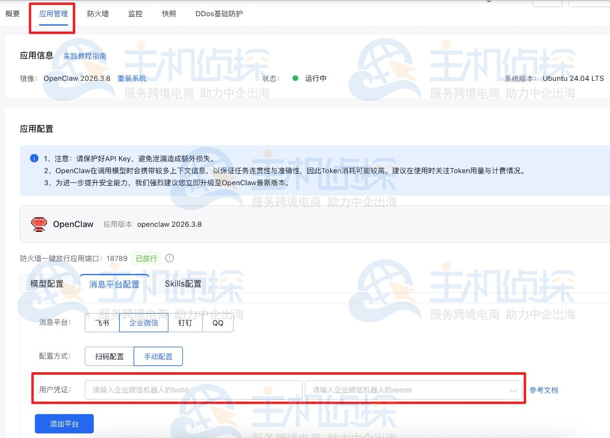Switch to the 模型配置 tab

pyautogui.click(x=47, y=283)
